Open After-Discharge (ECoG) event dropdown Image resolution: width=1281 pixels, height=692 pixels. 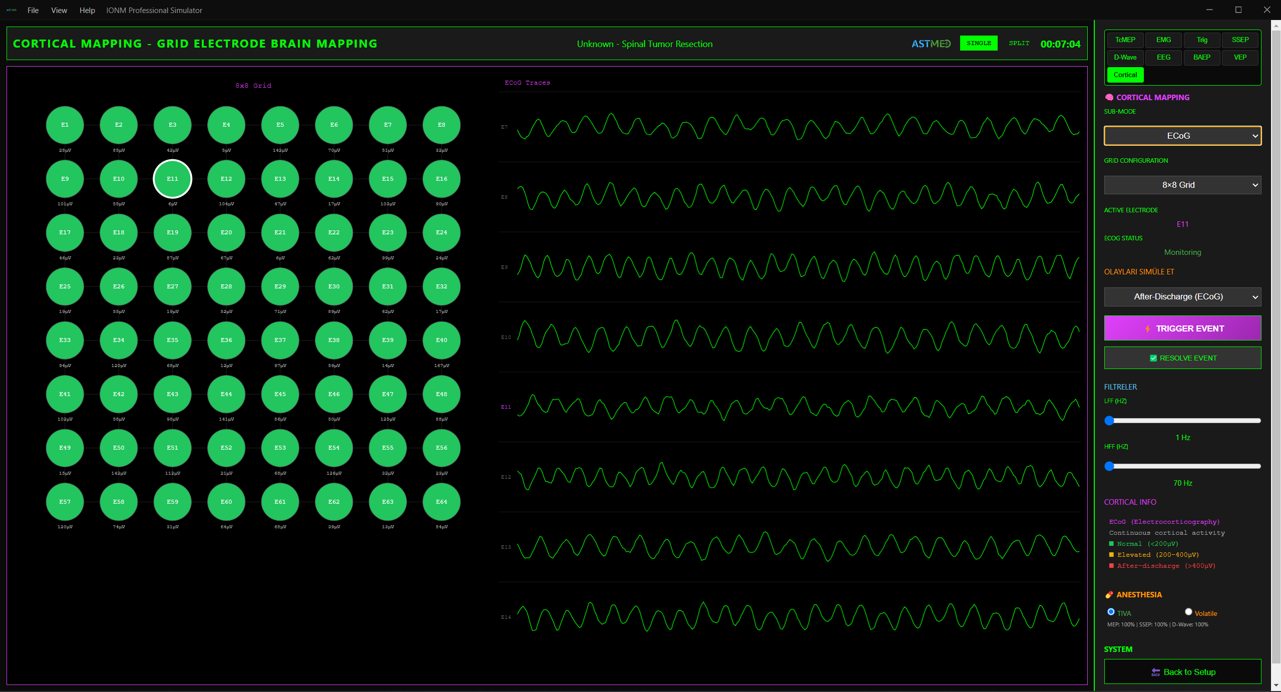(x=1182, y=296)
